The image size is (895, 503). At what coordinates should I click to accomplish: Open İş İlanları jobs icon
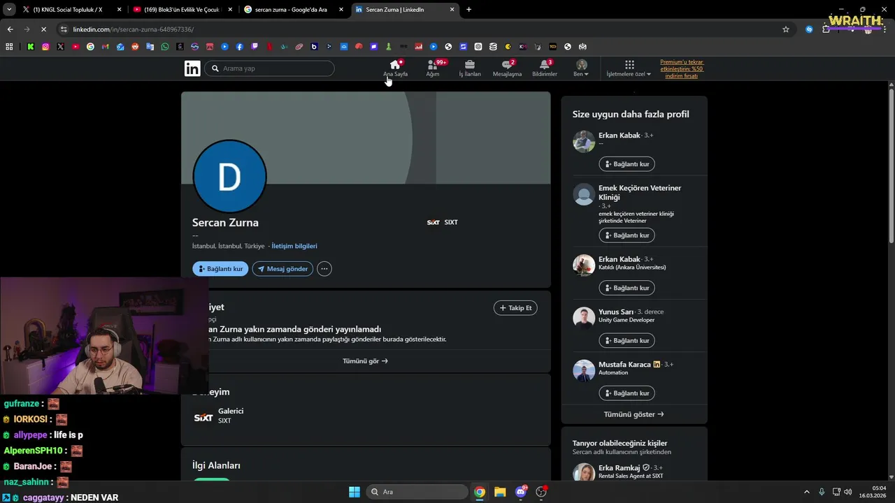pyautogui.click(x=470, y=68)
